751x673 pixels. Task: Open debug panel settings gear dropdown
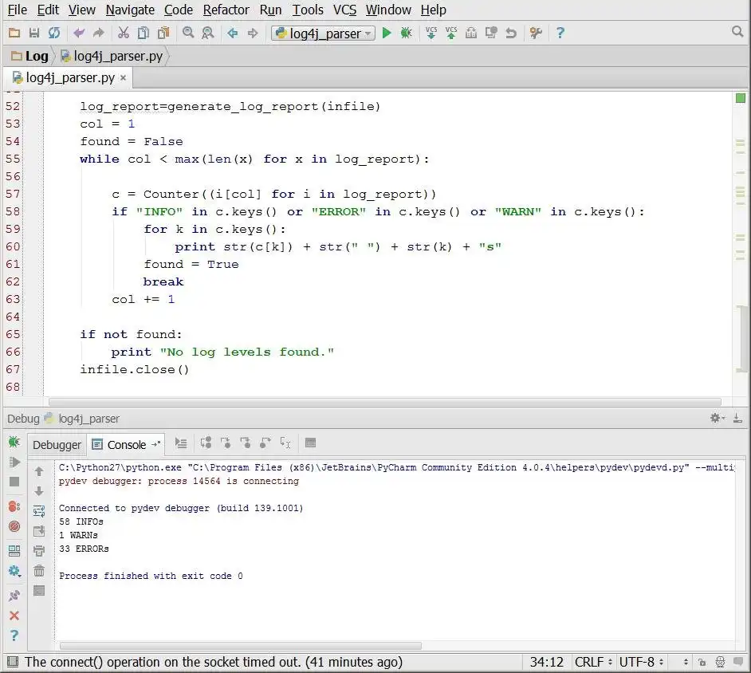[14, 571]
